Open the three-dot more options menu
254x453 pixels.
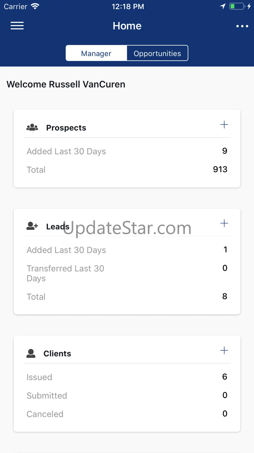242,26
